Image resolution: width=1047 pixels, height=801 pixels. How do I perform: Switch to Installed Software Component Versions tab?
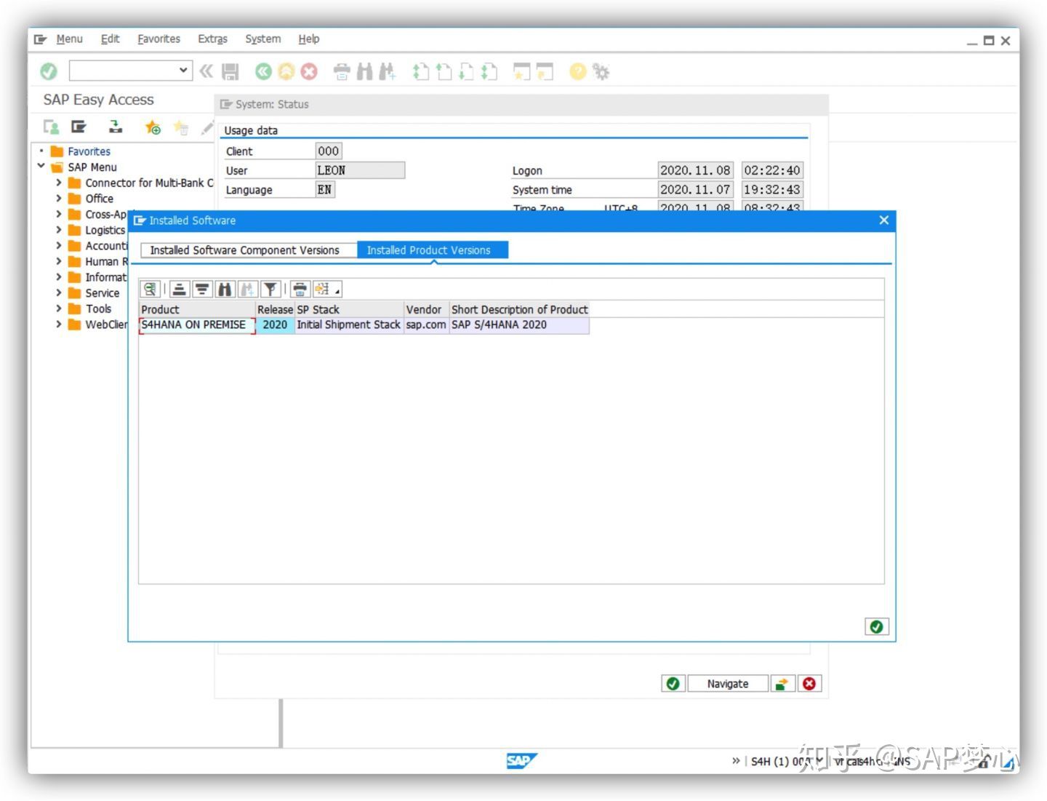(x=248, y=250)
